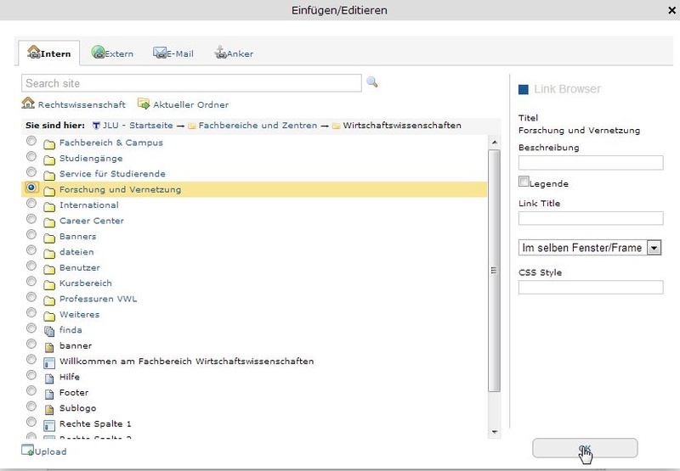
Task: Close the Einfügen/Editieren dialog
Action: coord(671,10)
